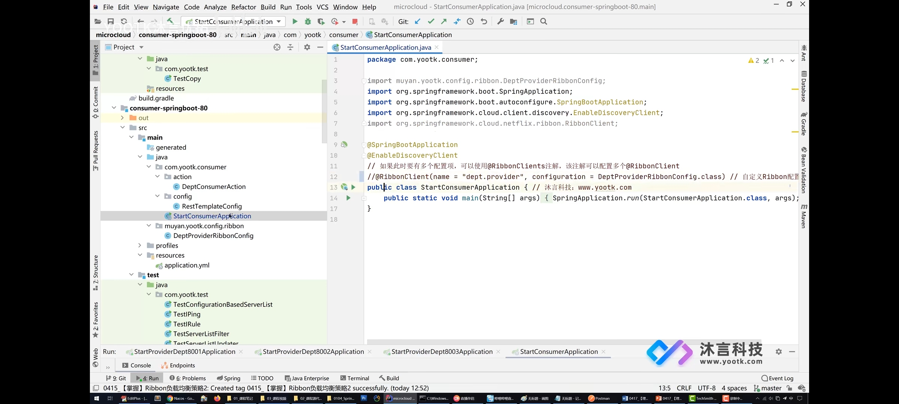Image resolution: width=899 pixels, height=404 pixels.
Task: Push commits with Git arrow icon
Action: [x=444, y=22]
